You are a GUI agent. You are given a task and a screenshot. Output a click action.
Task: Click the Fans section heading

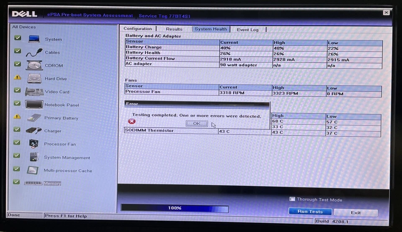pos(131,80)
